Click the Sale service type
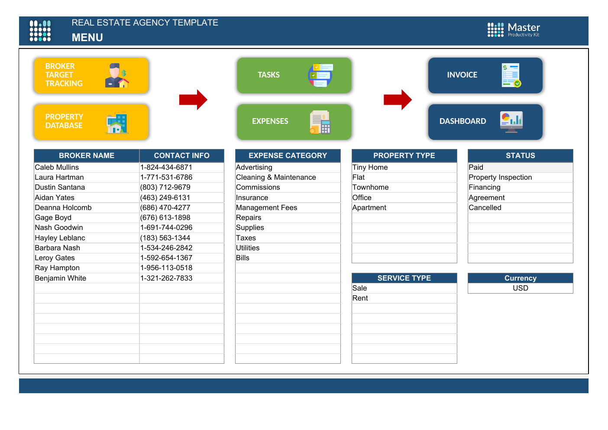This screenshot has height=430, width=608. 404,288
